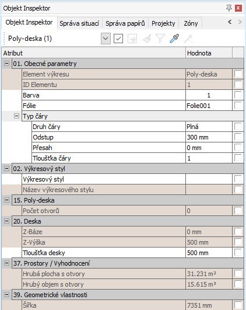Screen dimensions: 246x310
Task: Click the eyedropper pick-attributes icon
Action: (x=174, y=39)
